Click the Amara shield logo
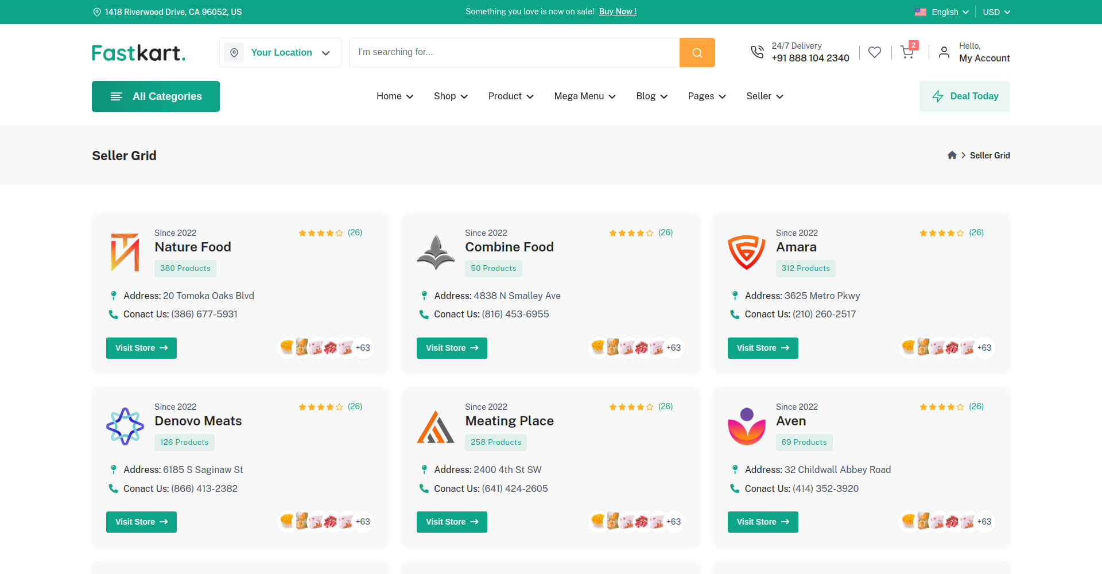This screenshot has height=574, width=1102. coord(746,252)
